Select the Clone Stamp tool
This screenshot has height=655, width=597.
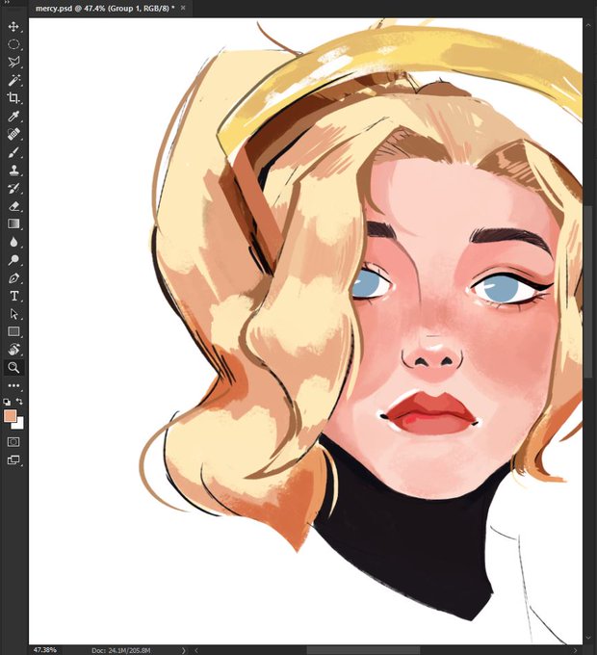[x=13, y=170]
